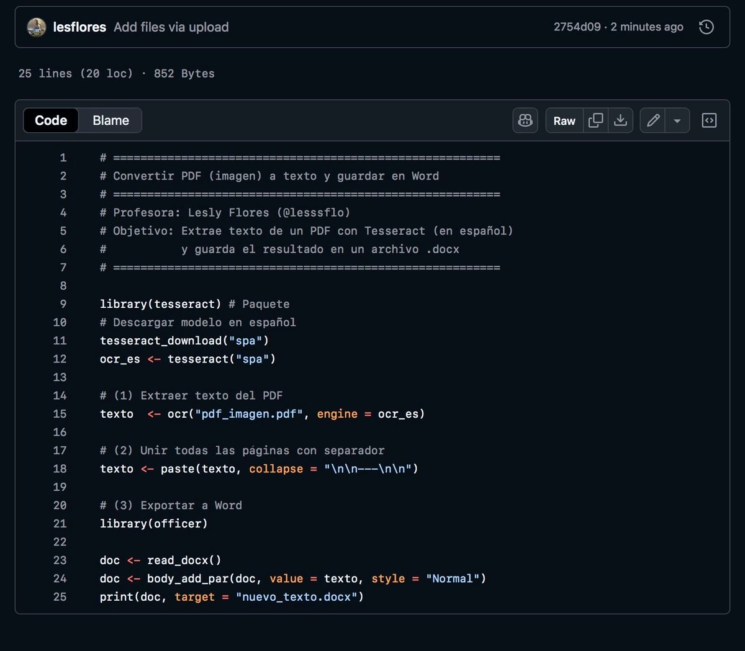Click '# (1) Extraer texto del PDF' comment
This screenshot has height=651, width=745.
191,395
